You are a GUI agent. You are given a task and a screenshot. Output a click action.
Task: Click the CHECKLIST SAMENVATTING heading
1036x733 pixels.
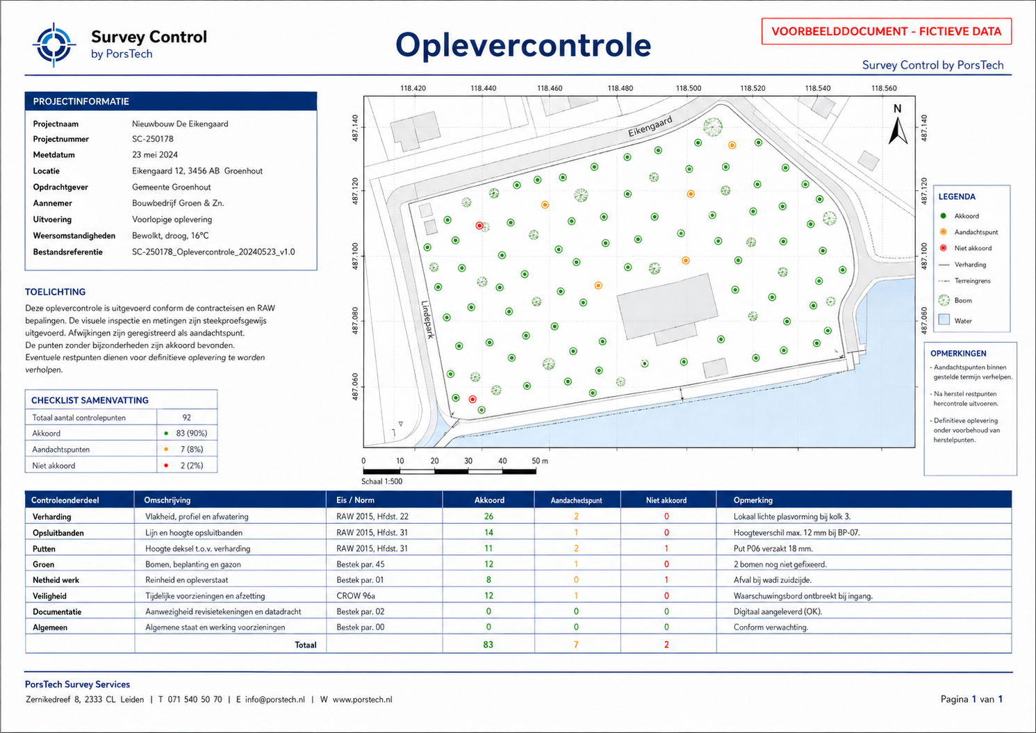pyautogui.click(x=90, y=400)
